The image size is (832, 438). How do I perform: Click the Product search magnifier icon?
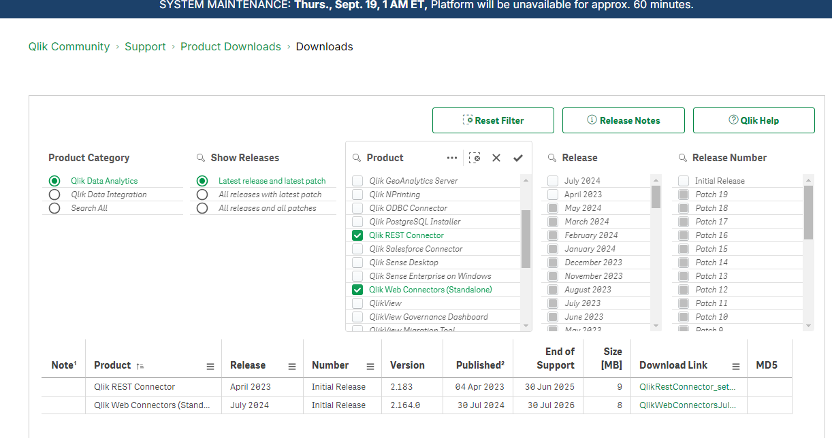[357, 158]
